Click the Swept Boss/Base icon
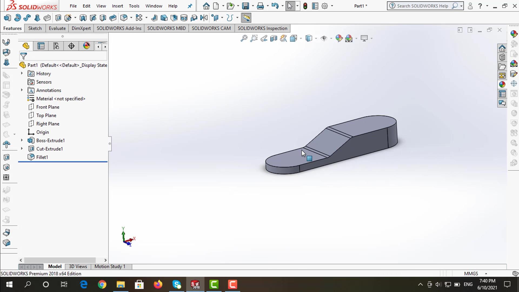Image resolution: width=519 pixels, height=292 pixels. (x=27, y=18)
